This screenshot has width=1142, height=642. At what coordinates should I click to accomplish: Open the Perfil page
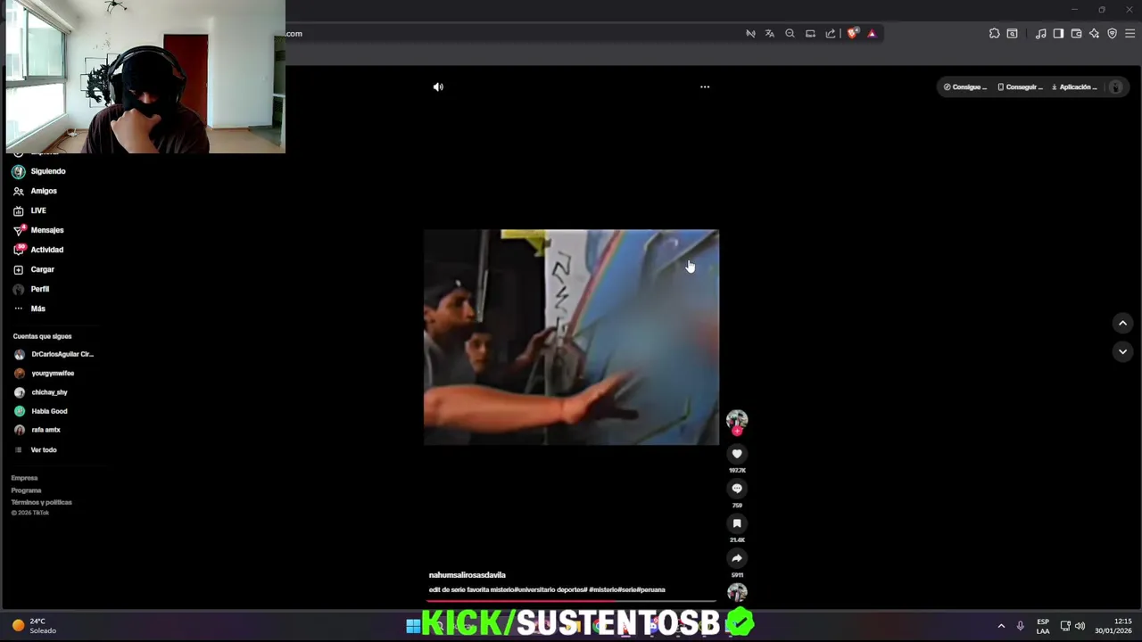31,289
